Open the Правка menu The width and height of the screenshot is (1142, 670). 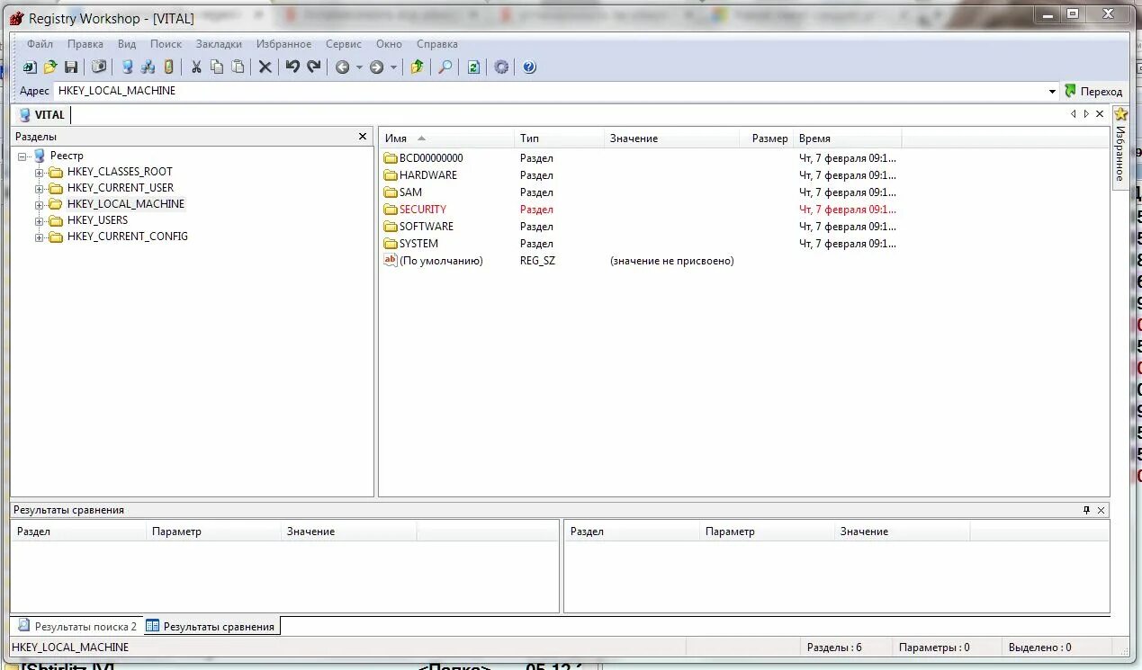[x=85, y=44]
